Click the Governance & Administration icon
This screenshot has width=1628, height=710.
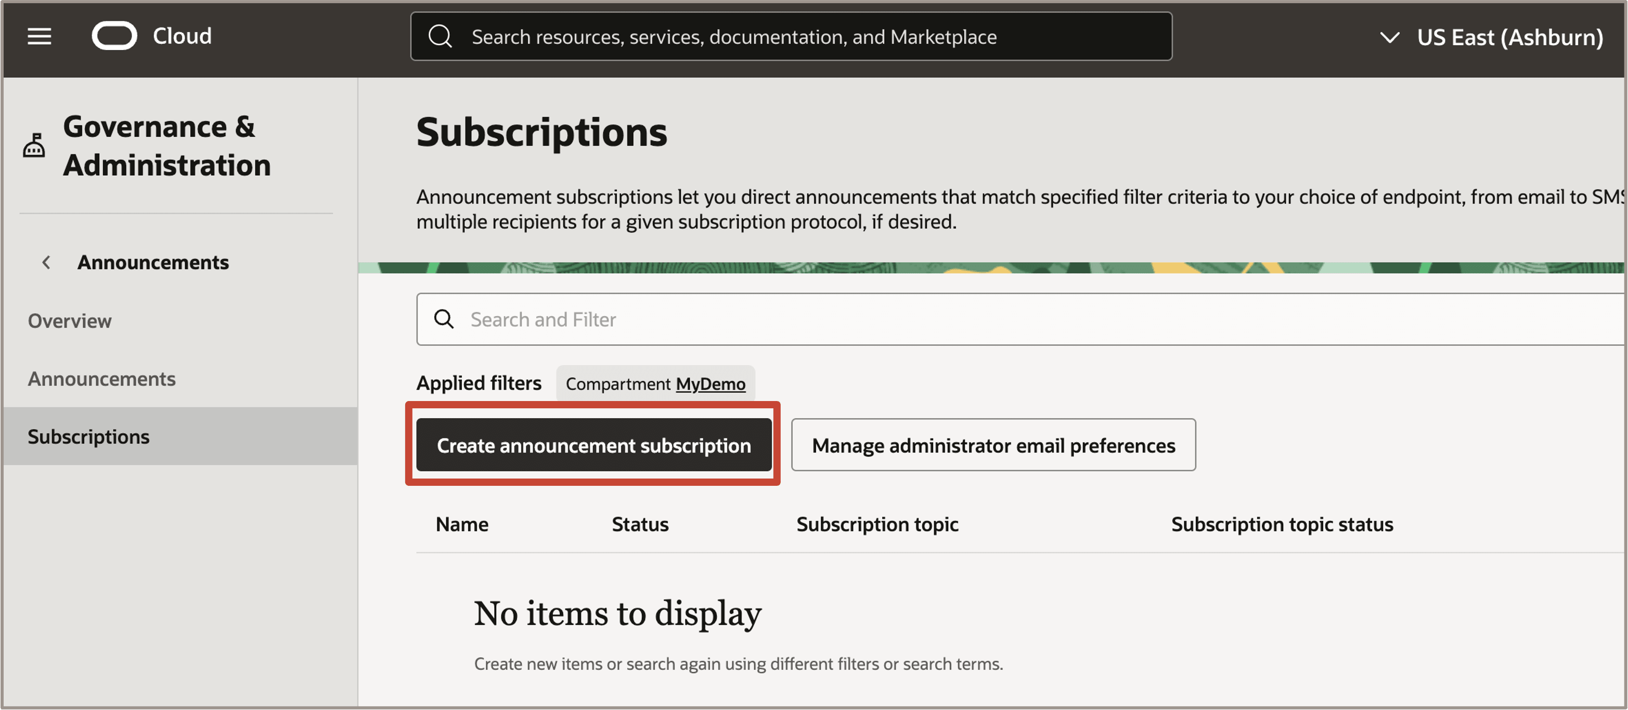click(34, 146)
